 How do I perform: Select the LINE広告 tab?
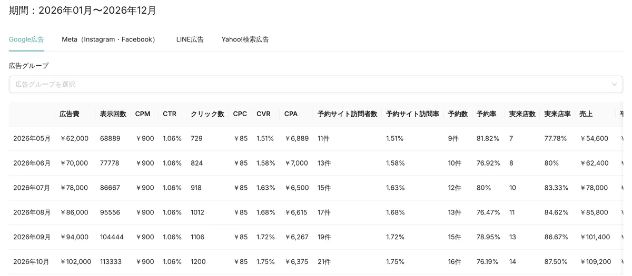pyautogui.click(x=190, y=39)
